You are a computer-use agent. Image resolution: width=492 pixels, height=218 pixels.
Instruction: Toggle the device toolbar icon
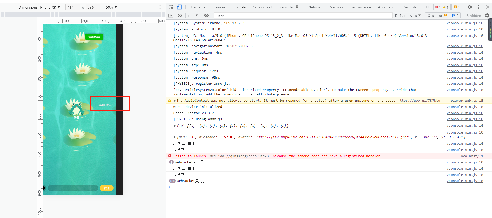coord(179,7)
